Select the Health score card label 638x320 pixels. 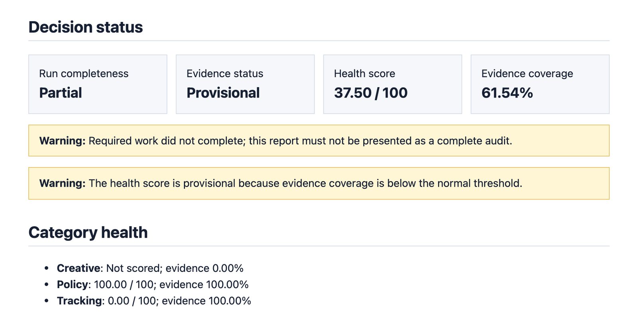click(x=364, y=74)
